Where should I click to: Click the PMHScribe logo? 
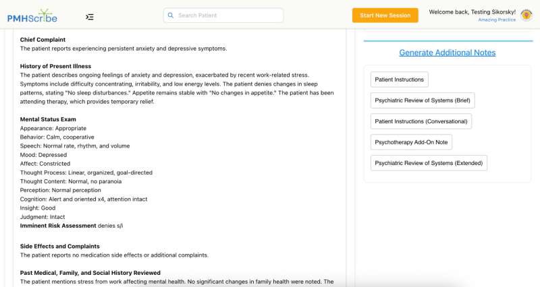coord(32,15)
